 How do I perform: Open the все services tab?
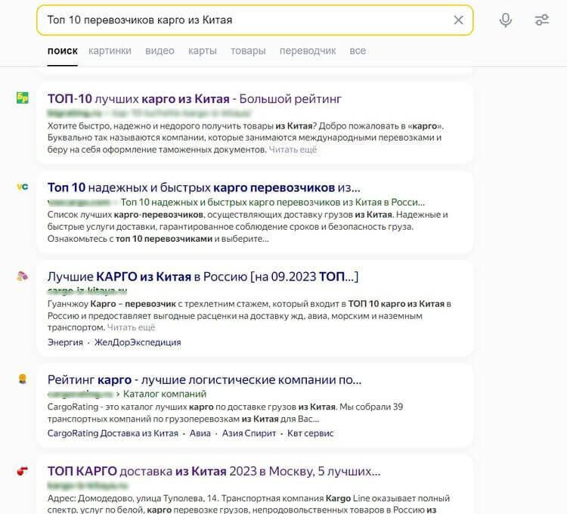[358, 51]
